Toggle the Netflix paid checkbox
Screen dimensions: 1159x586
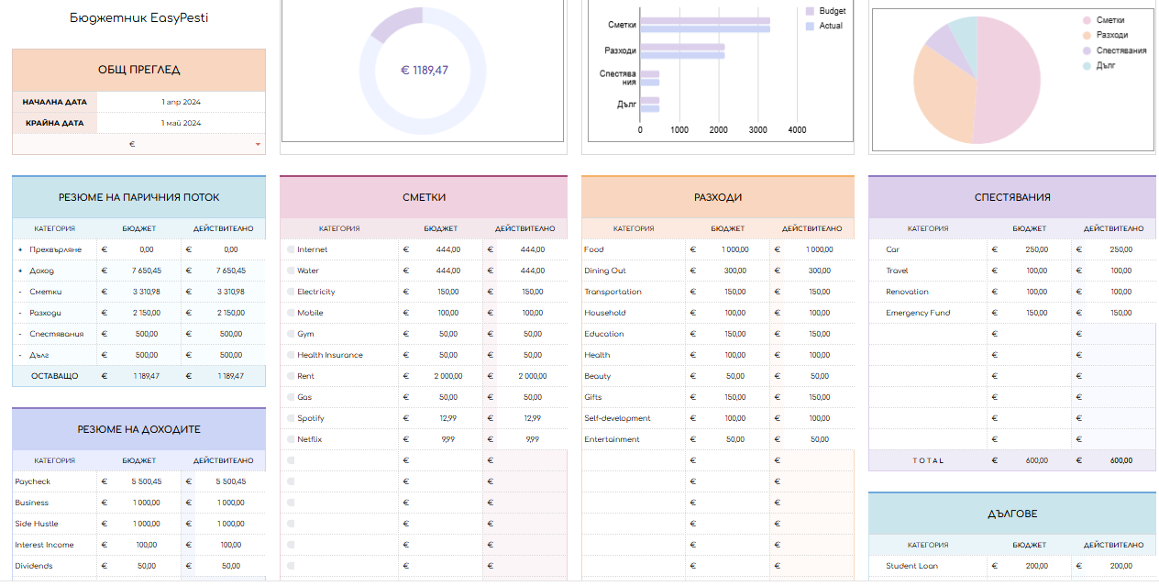(291, 439)
